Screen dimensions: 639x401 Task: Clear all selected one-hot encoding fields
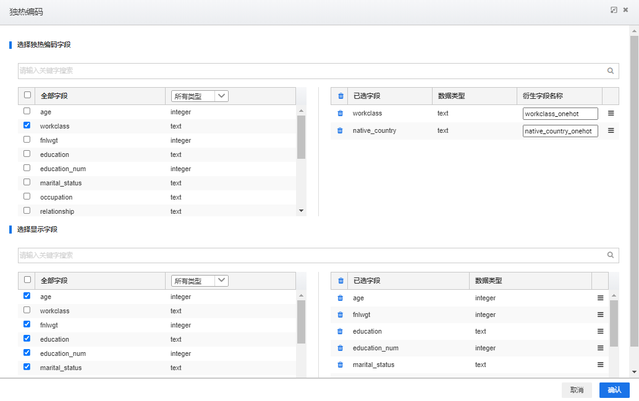[341, 96]
